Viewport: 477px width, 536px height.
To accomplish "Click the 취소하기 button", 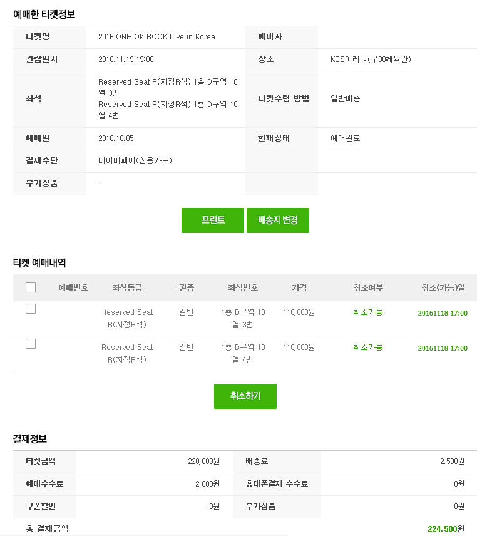I will (245, 396).
